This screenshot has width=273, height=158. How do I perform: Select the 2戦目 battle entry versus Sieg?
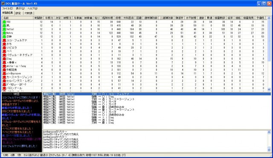tap(157, 97)
